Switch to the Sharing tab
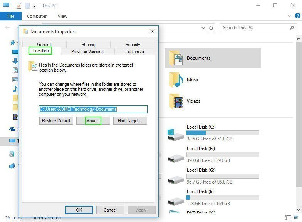 (89, 45)
